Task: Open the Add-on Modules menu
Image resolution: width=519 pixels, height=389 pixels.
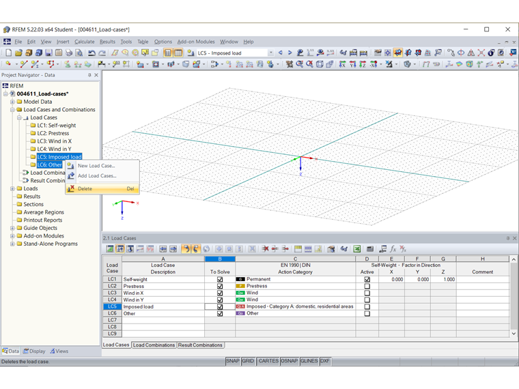Action: pyautogui.click(x=196, y=42)
